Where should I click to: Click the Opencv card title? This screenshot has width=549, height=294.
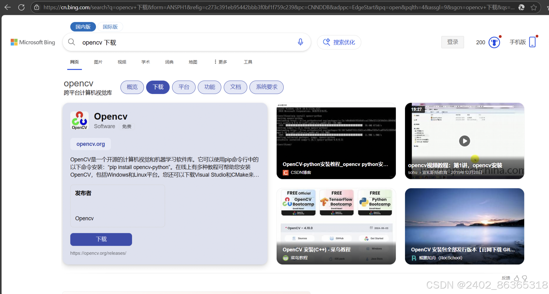[111, 117]
